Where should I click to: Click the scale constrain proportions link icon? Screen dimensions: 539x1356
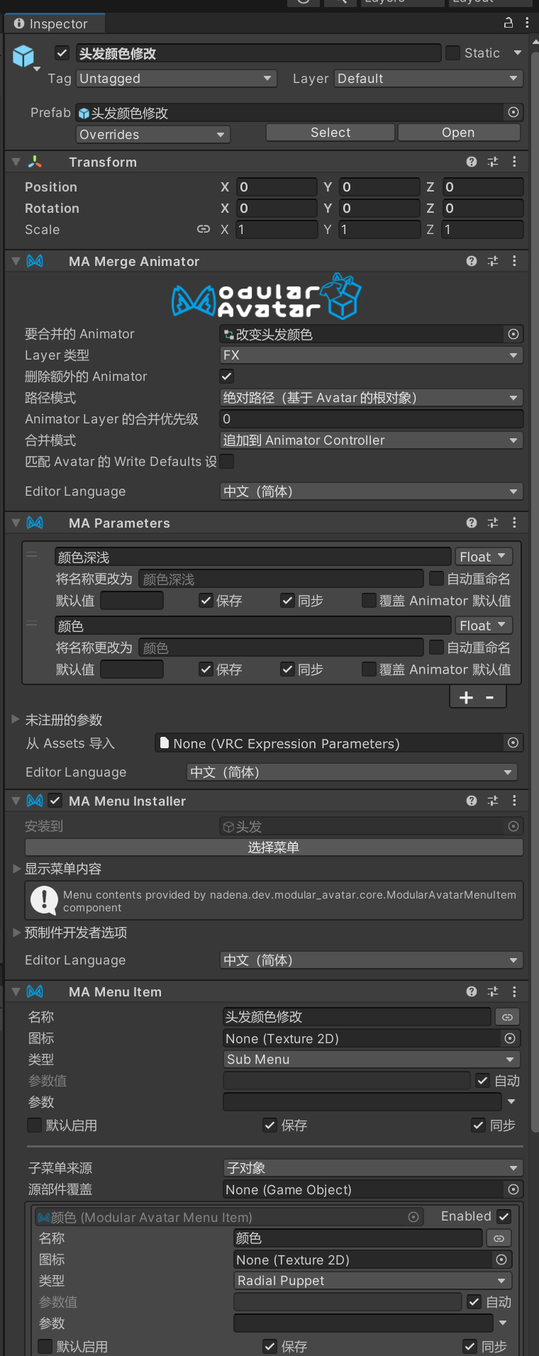204,229
